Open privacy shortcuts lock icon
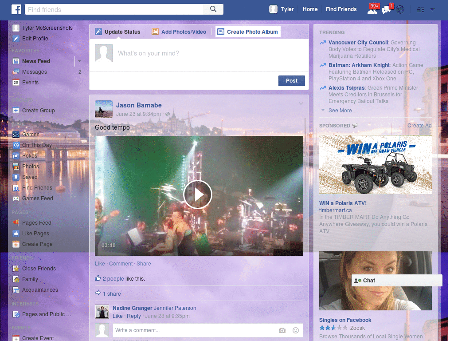 tap(420, 10)
